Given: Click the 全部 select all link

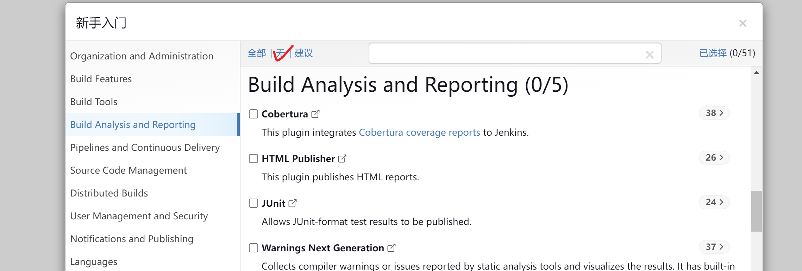Looking at the screenshot, I should [257, 53].
